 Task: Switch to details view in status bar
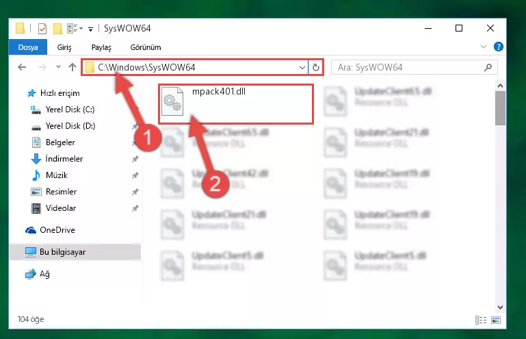coord(481,320)
